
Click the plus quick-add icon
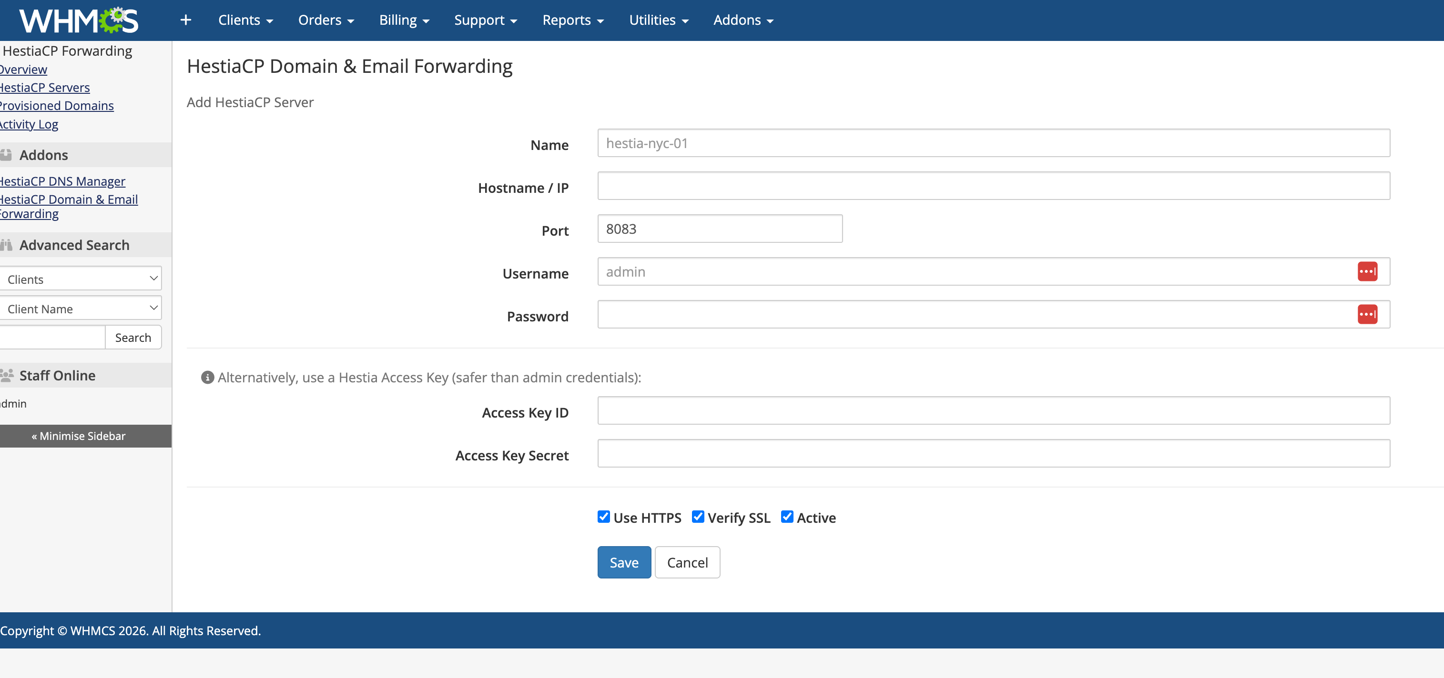point(185,20)
